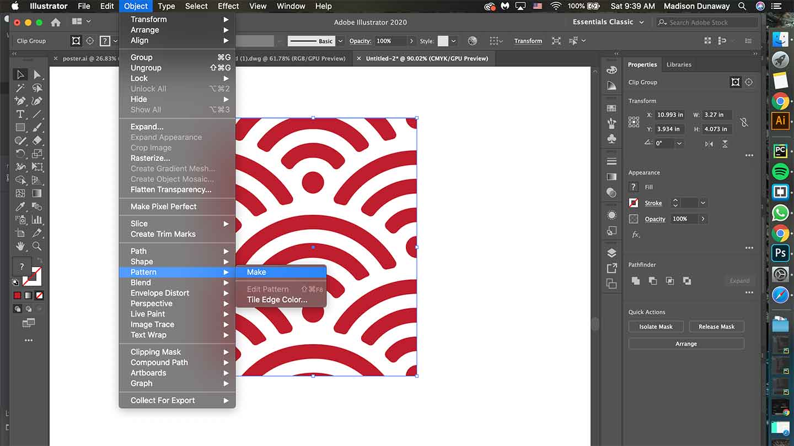Select the red Color mode swatch
This screenshot has height=446, width=794.
tap(18, 296)
